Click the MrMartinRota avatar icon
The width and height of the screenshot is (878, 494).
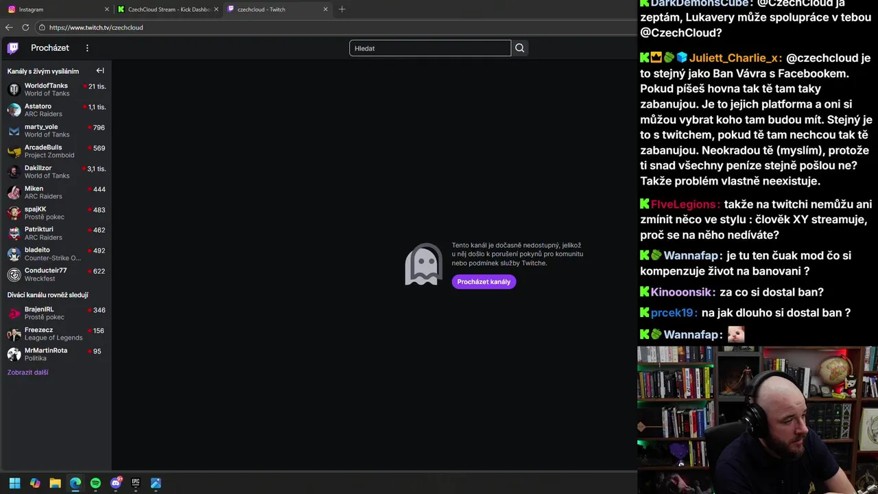[14, 355]
